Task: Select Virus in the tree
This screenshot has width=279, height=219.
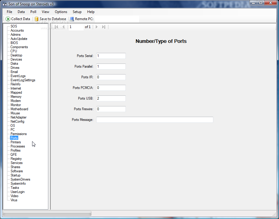Action: (x=14, y=200)
